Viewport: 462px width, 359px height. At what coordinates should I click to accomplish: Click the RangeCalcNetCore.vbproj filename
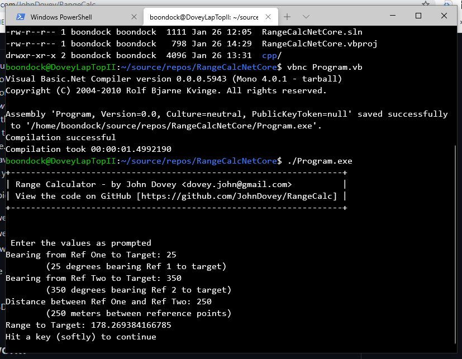[320, 44]
